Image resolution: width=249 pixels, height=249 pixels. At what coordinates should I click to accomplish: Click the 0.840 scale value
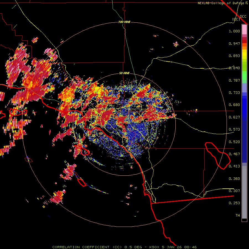(x=234, y=68)
